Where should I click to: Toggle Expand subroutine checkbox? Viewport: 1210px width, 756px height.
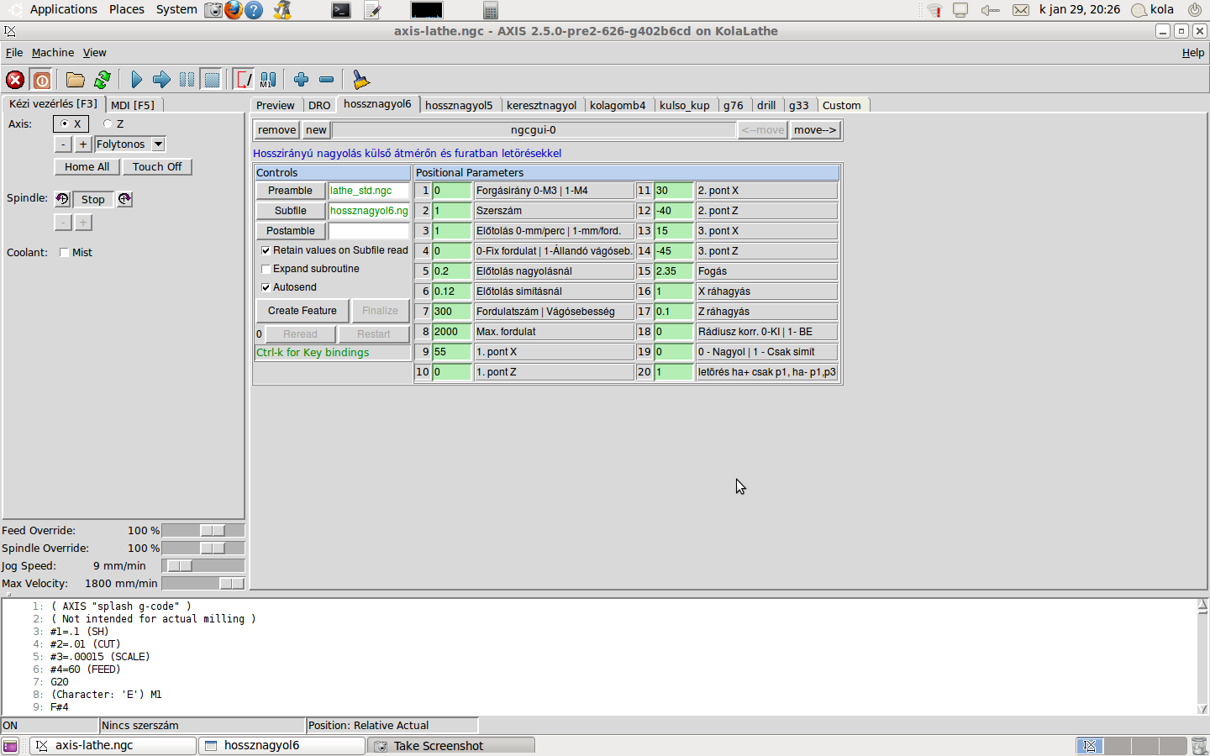pyautogui.click(x=266, y=269)
